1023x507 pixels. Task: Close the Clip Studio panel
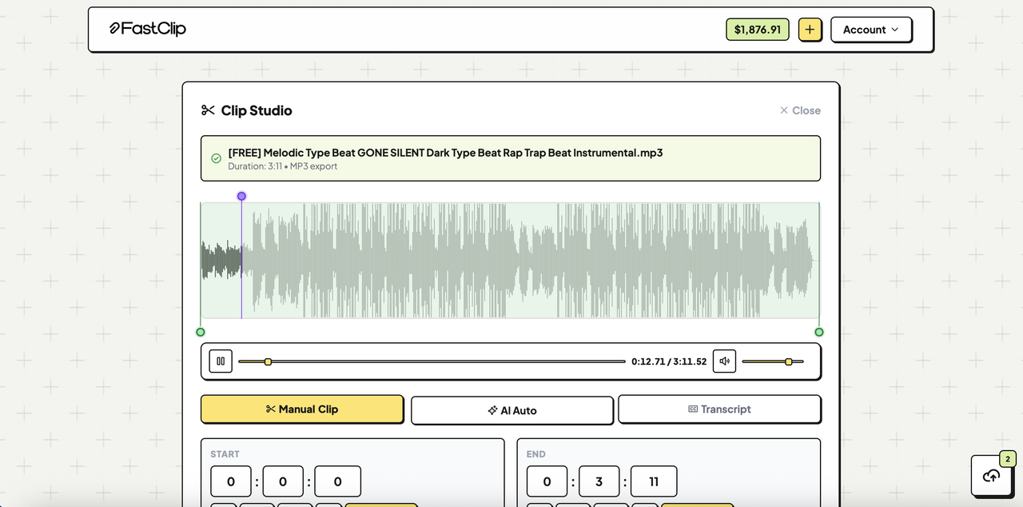tap(800, 110)
